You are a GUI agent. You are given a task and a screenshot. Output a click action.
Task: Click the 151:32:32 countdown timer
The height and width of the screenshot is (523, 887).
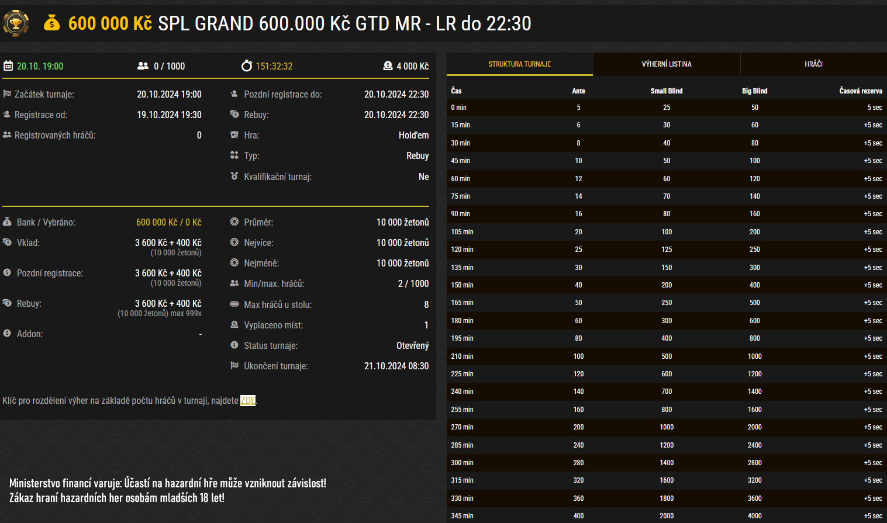pyautogui.click(x=274, y=66)
